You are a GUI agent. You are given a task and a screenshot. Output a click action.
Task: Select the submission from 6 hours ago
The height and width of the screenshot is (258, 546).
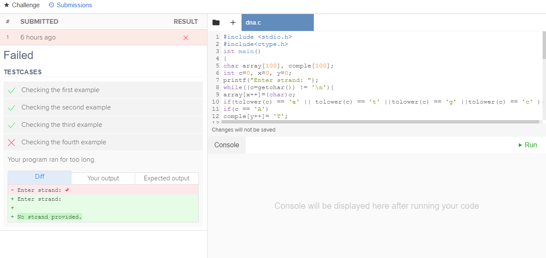pyautogui.click(x=38, y=37)
